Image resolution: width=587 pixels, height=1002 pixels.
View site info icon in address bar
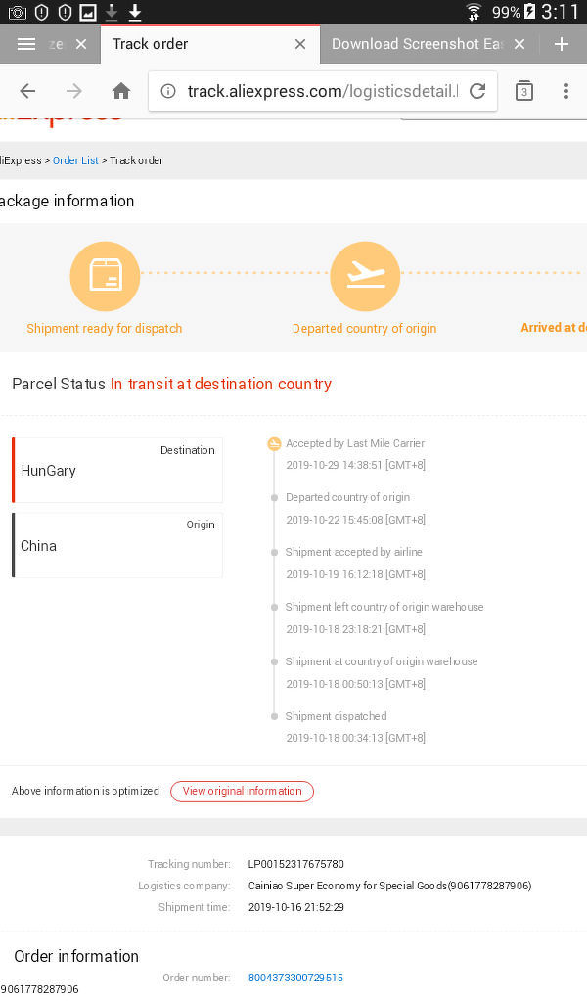(168, 91)
